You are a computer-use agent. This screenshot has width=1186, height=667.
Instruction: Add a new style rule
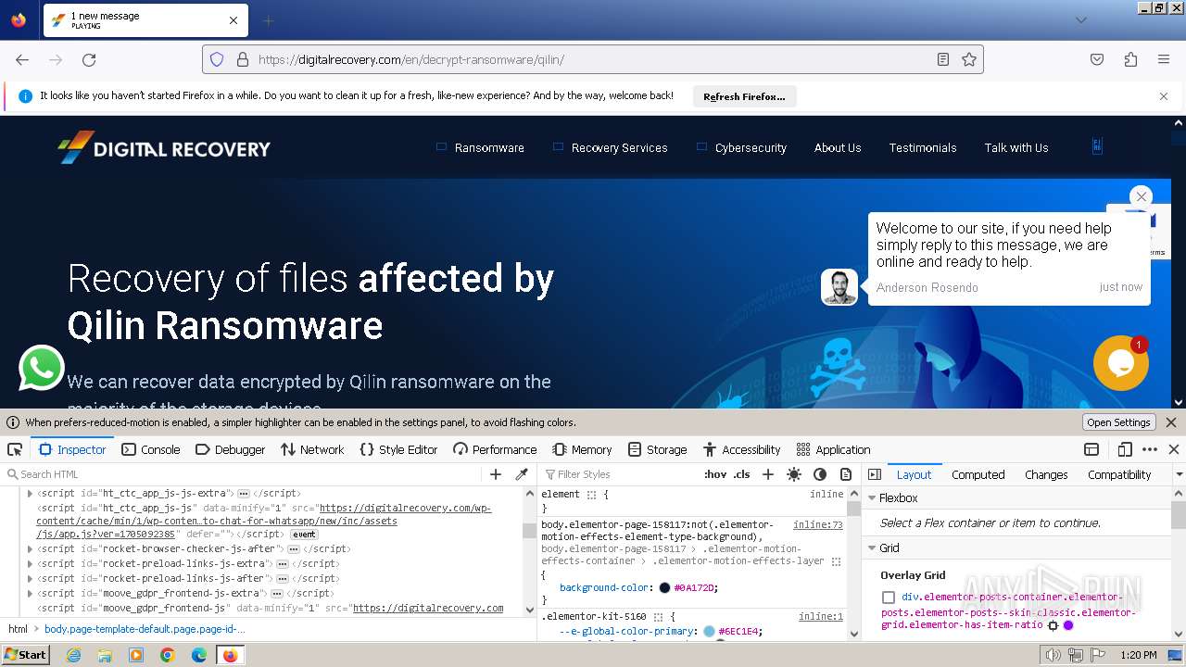(767, 474)
